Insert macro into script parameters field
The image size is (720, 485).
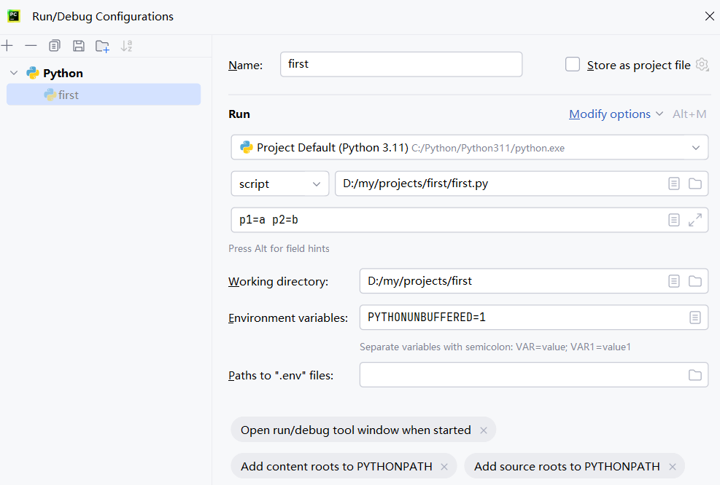click(x=673, y=220)
